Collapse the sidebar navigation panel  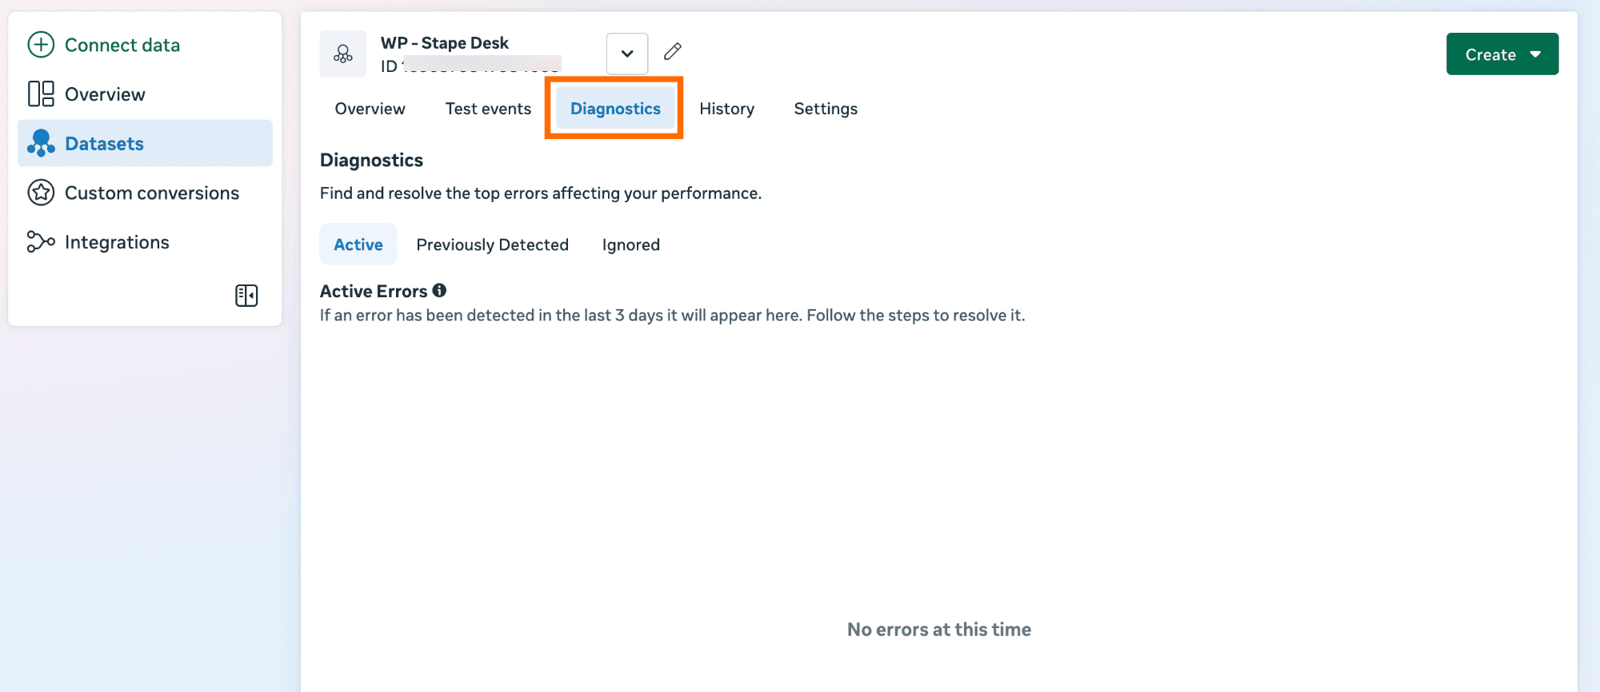coord(246,296)
